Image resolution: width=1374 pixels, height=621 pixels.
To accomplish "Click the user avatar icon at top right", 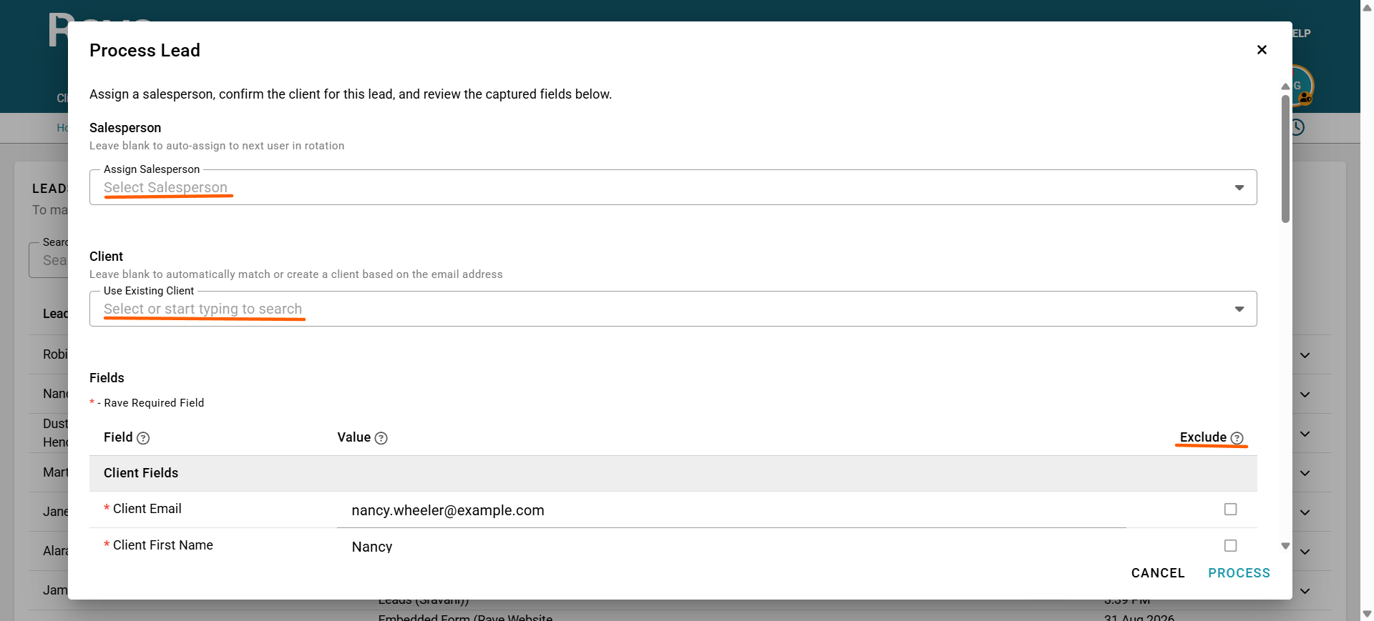I will pyautogui.click(x=1302, y=86).
